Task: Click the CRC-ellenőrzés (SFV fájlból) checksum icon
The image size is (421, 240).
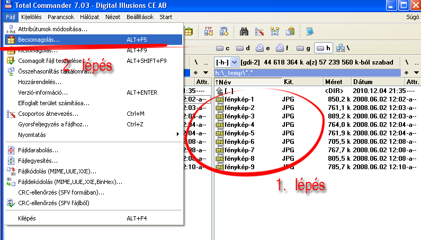Action: tap(11, 203)
